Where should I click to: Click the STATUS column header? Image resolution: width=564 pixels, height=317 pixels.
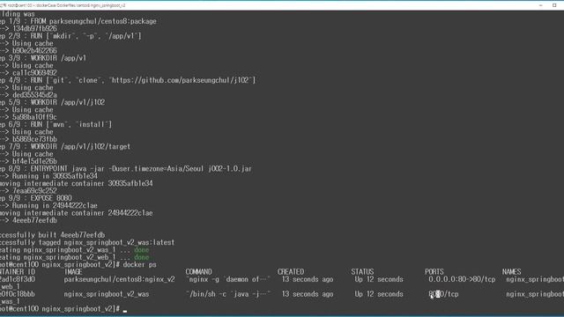pos(362,272)
